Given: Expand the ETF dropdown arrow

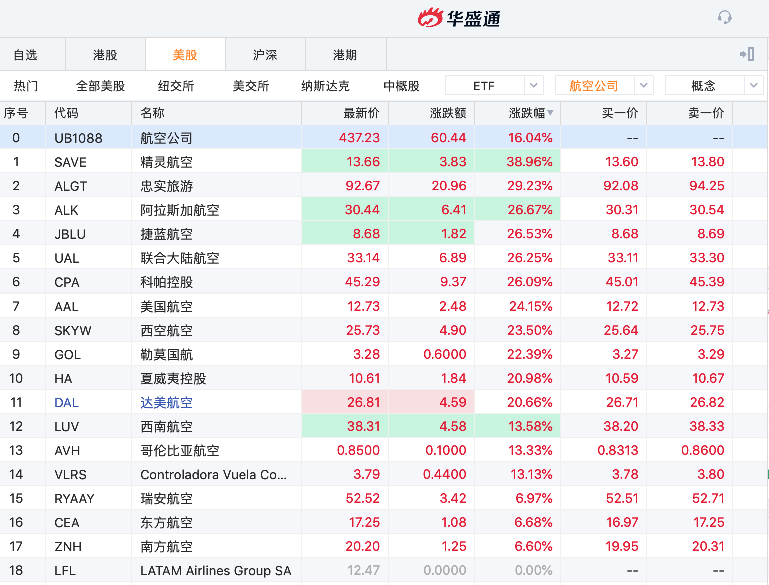Looking at the screenshot, I should click(x=534, y=86).
